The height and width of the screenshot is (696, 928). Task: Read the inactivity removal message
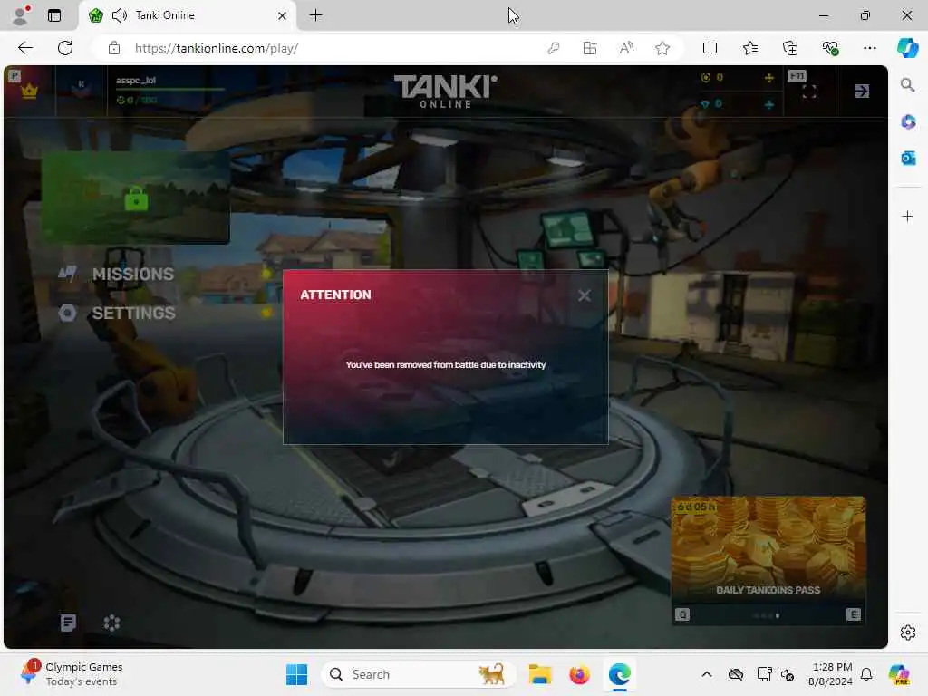point(446,364)
